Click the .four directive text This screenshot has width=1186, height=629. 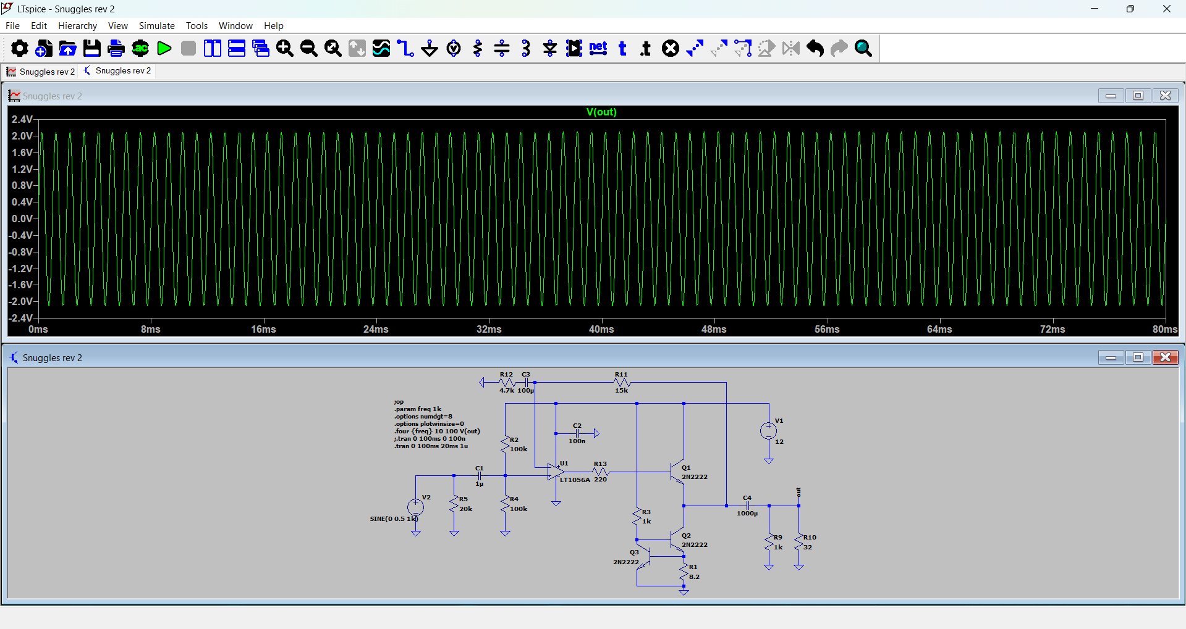[x=438, y=431]
